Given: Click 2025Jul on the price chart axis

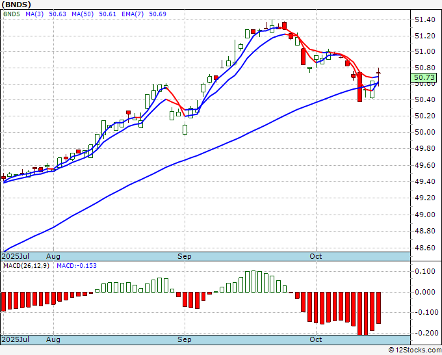Looking at the screenshot, I should pyautogui.click(x=16, y=256).
